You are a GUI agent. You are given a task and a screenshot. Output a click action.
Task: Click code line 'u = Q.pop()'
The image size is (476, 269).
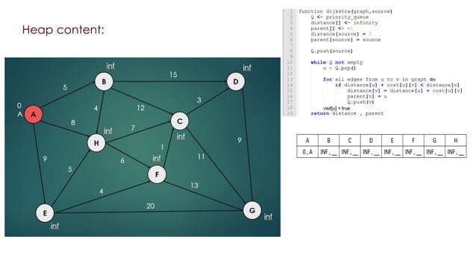[339, 68]
